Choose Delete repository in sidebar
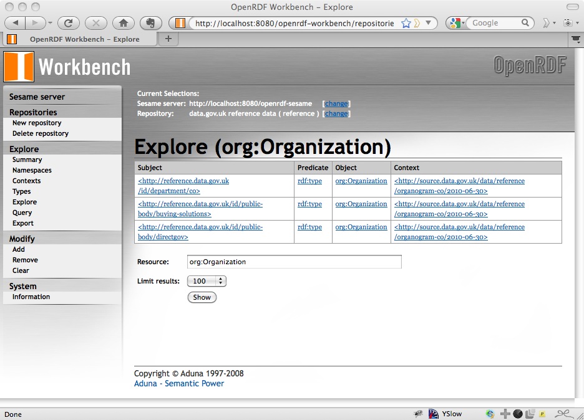Image resolution: width=584 pixels, height=420 pixels. coord(40,133)
